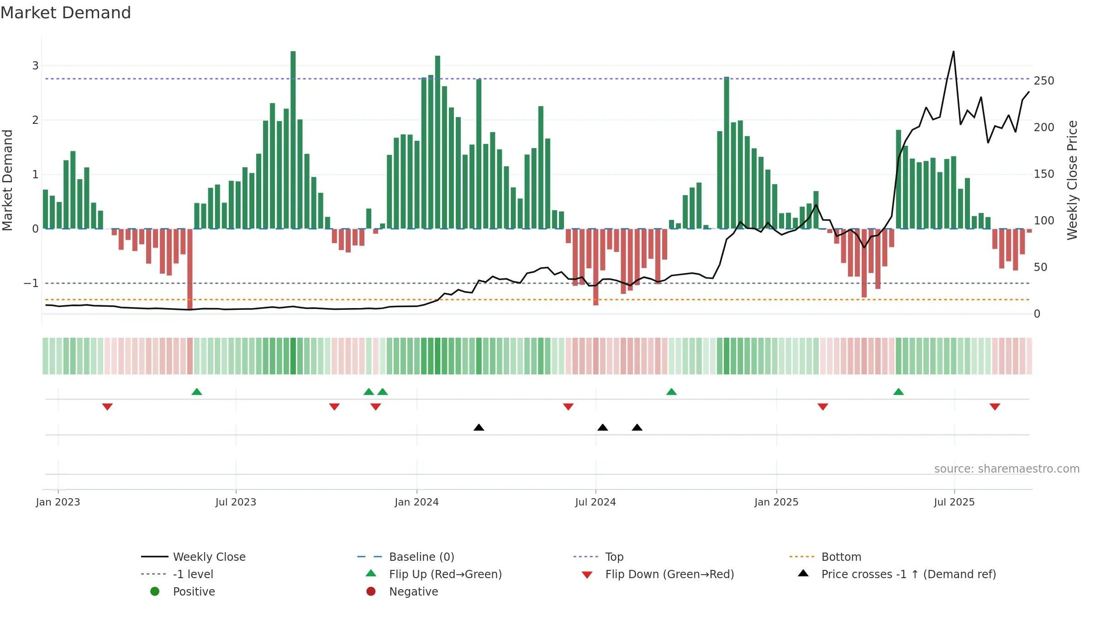This screenshot has height=617, width=1096.
Task: Click the Jan 2023 x-axis label
Action: coord(58,502)
